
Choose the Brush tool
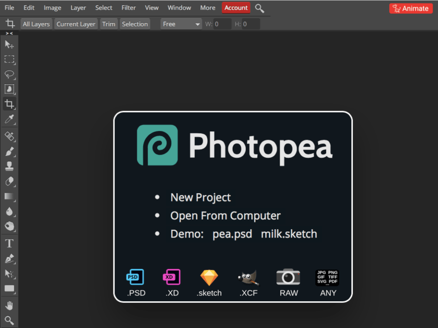(x=9, y=152)
